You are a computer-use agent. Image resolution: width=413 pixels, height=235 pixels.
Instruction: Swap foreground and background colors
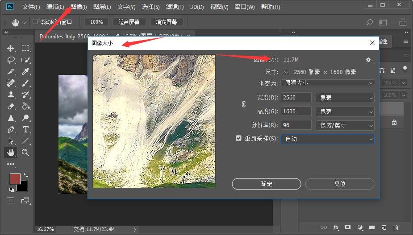tap(26, 175)
